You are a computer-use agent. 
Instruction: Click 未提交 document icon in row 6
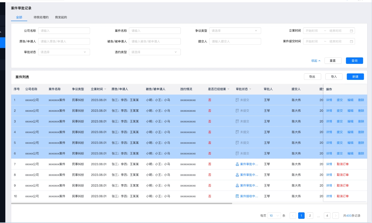[237, 153]
